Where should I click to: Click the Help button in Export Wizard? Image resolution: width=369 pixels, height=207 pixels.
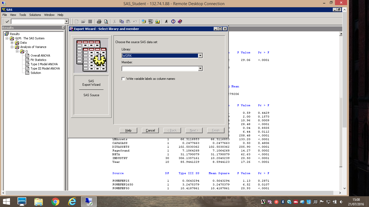(128, 130)
